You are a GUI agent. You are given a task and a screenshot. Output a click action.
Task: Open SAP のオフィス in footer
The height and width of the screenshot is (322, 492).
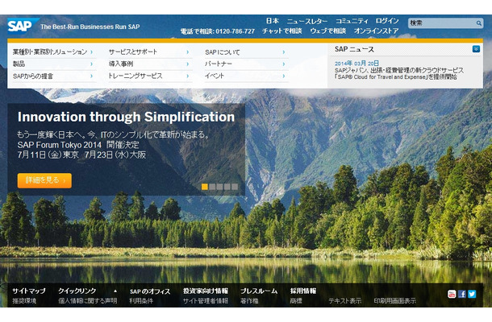coord(150,291)
